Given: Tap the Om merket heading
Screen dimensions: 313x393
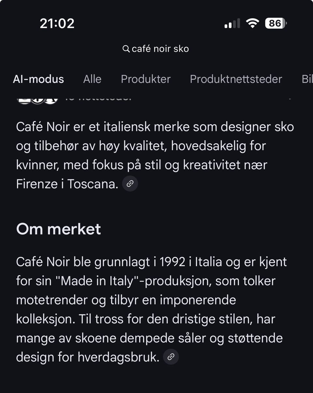Looking at the screenshot, I should 59,229.
